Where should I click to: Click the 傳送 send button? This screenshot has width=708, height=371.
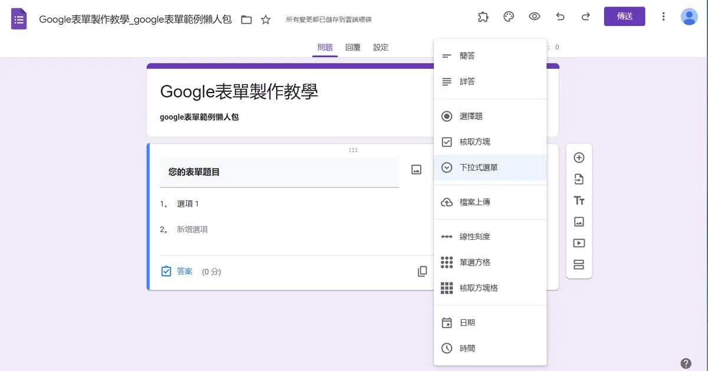[625, 16]
